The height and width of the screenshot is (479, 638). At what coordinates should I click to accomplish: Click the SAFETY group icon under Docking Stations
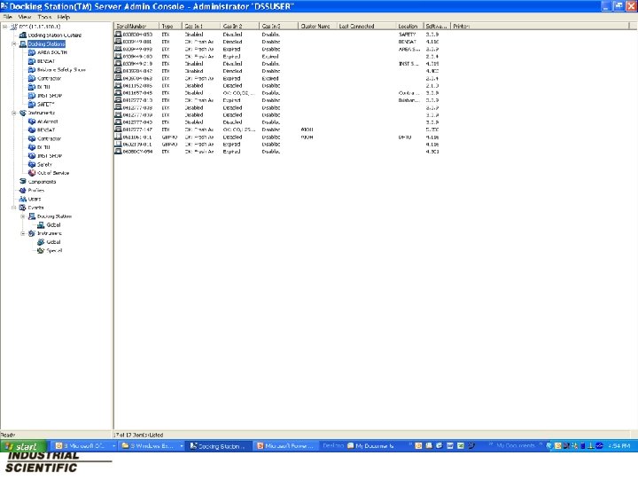click(32, 104)
